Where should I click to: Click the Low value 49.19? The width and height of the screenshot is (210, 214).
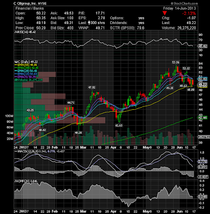[41, 23]
